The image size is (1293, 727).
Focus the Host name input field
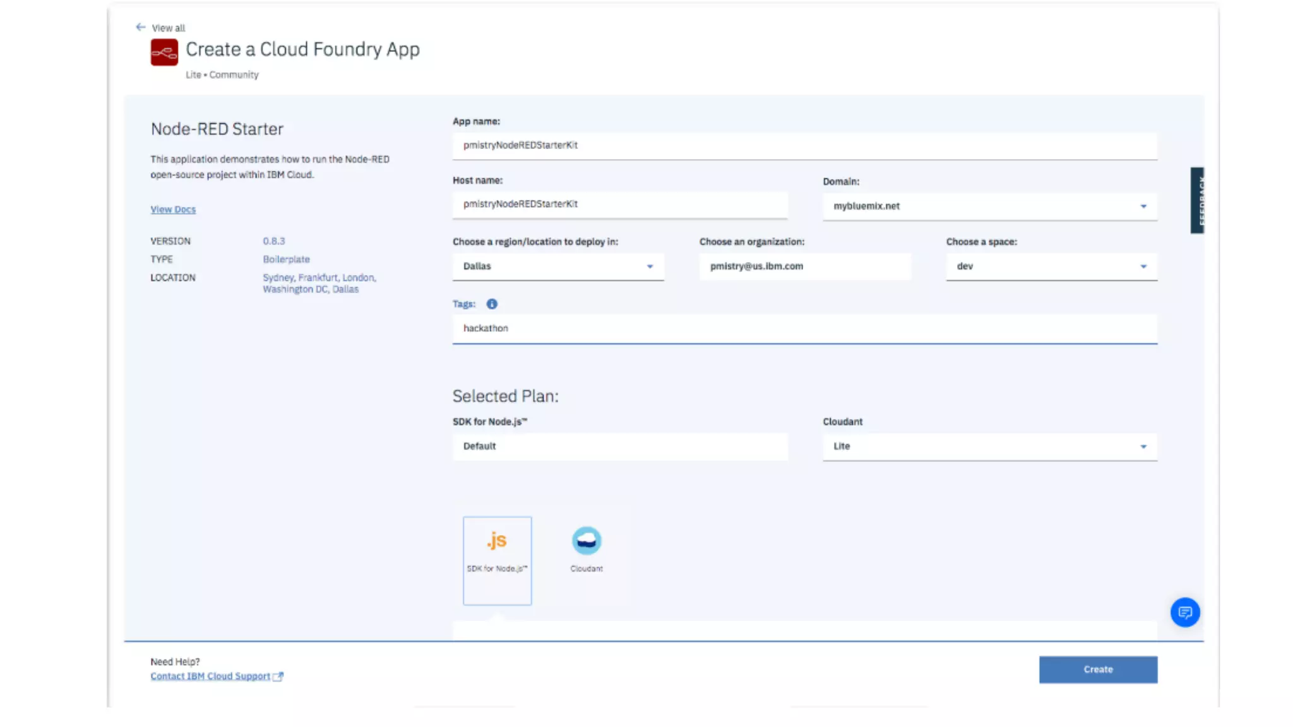pyautogui.click(x=619, y=204)
